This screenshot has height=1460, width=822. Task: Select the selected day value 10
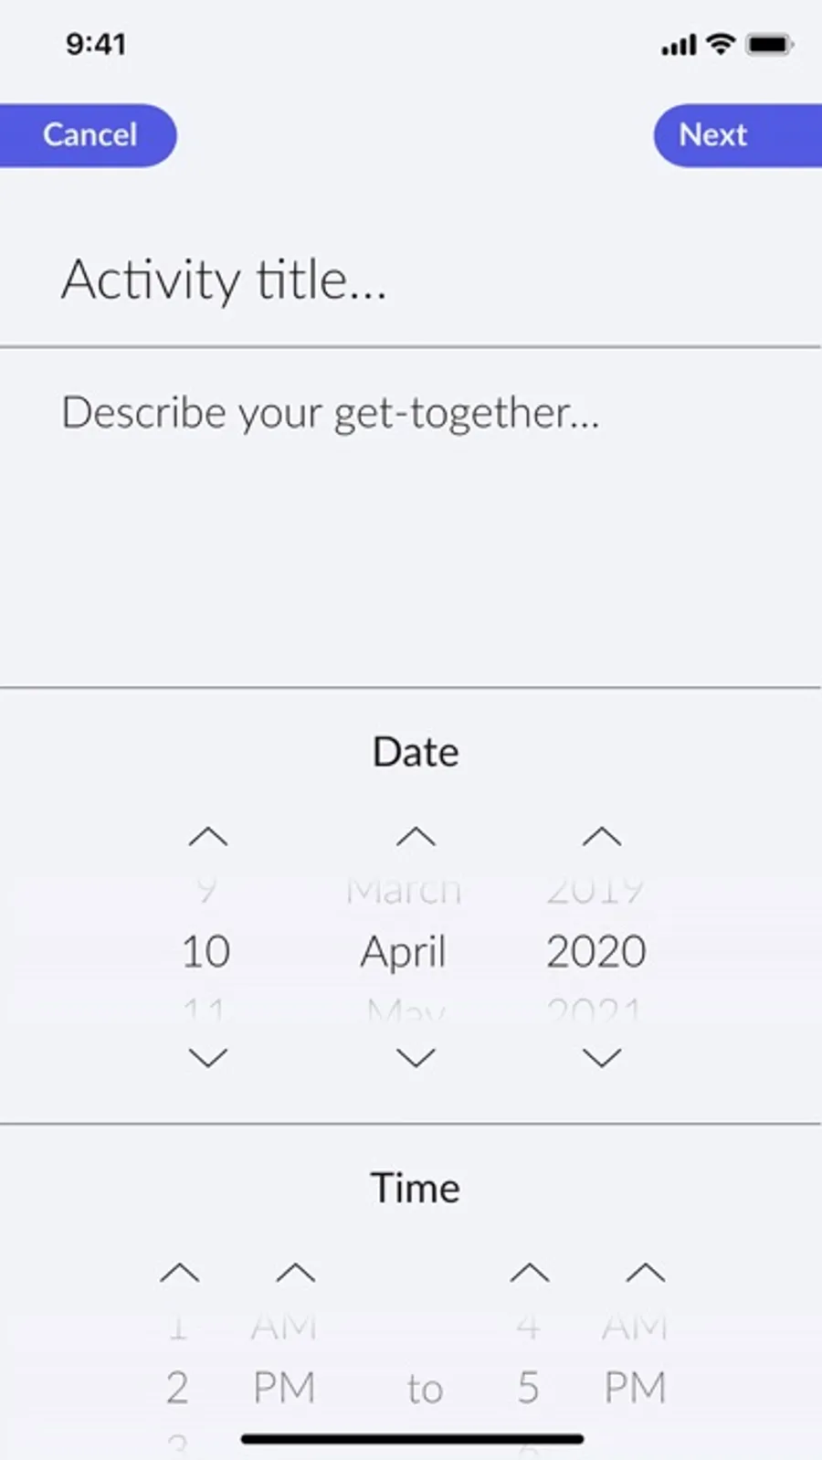point(206,951)
